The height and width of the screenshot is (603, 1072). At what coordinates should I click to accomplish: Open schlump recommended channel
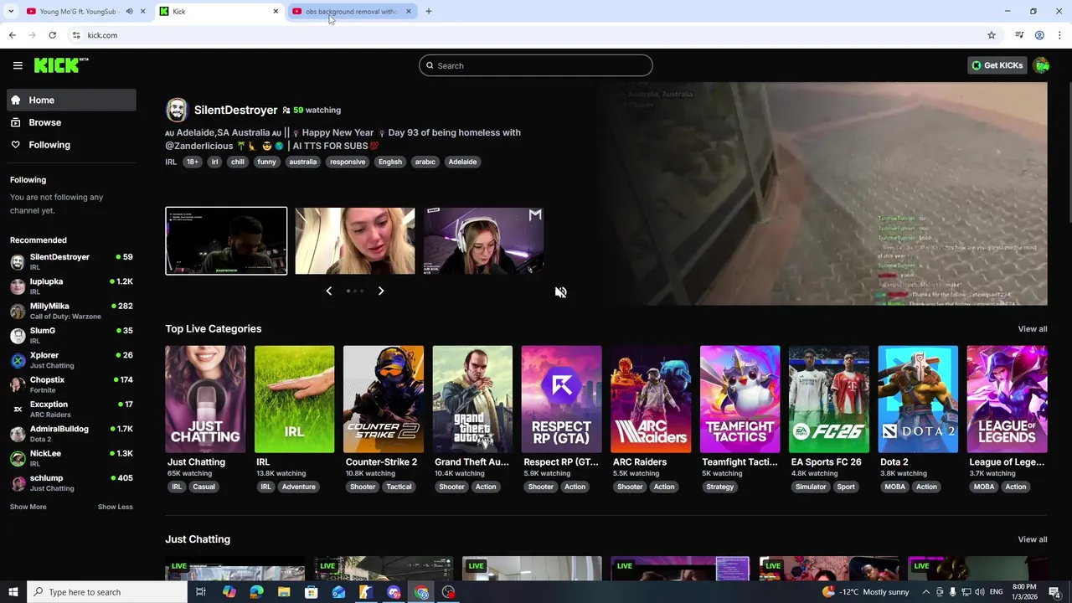[x=71, y=482]
